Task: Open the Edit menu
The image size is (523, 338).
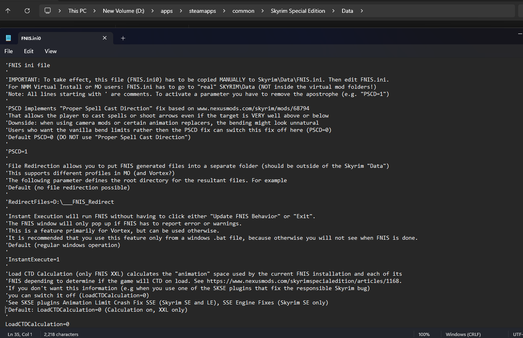Action: click(x=28, y=51)
